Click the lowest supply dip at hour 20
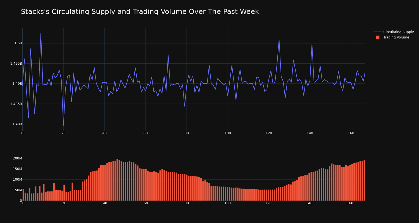The height and width of the screenshot is (223, 419). tap(63, 125)
